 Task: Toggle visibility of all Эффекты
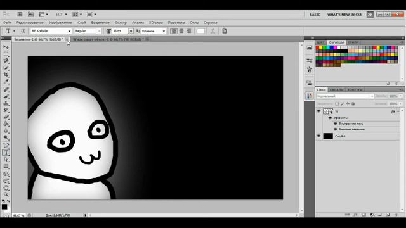330,118
